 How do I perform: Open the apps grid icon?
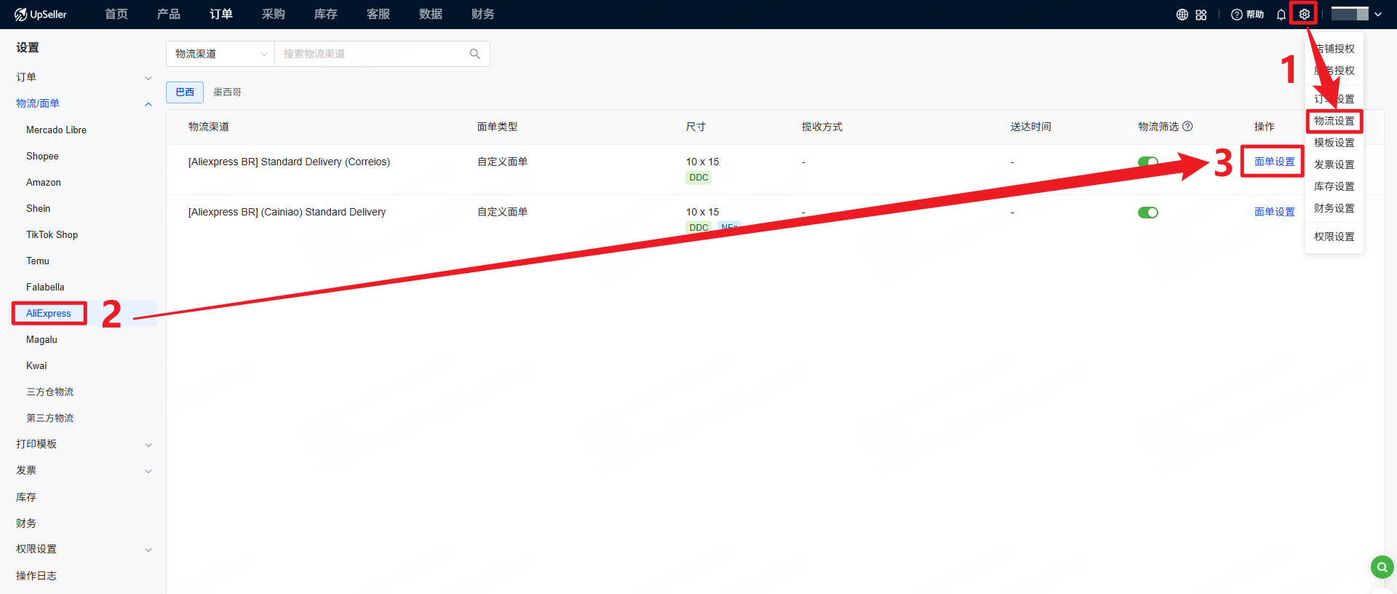(1201, 15)
